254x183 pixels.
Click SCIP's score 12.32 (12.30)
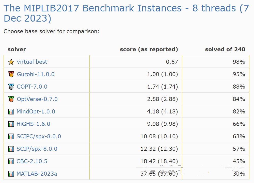tap(159, 149)
